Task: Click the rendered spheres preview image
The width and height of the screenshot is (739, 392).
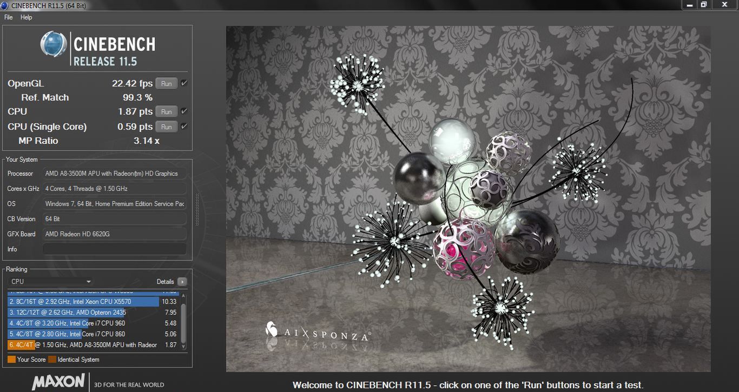Action: (x=468, y=199)
